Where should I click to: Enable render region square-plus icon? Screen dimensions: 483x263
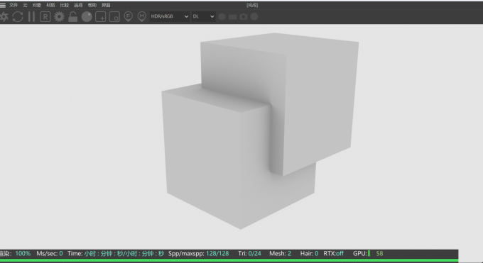(x=101, y=16)
